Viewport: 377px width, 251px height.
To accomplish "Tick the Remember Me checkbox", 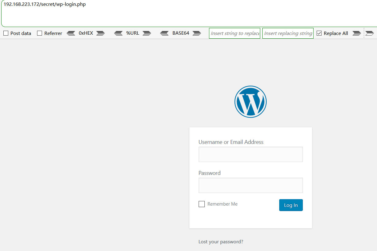I will tap(202, 204).
